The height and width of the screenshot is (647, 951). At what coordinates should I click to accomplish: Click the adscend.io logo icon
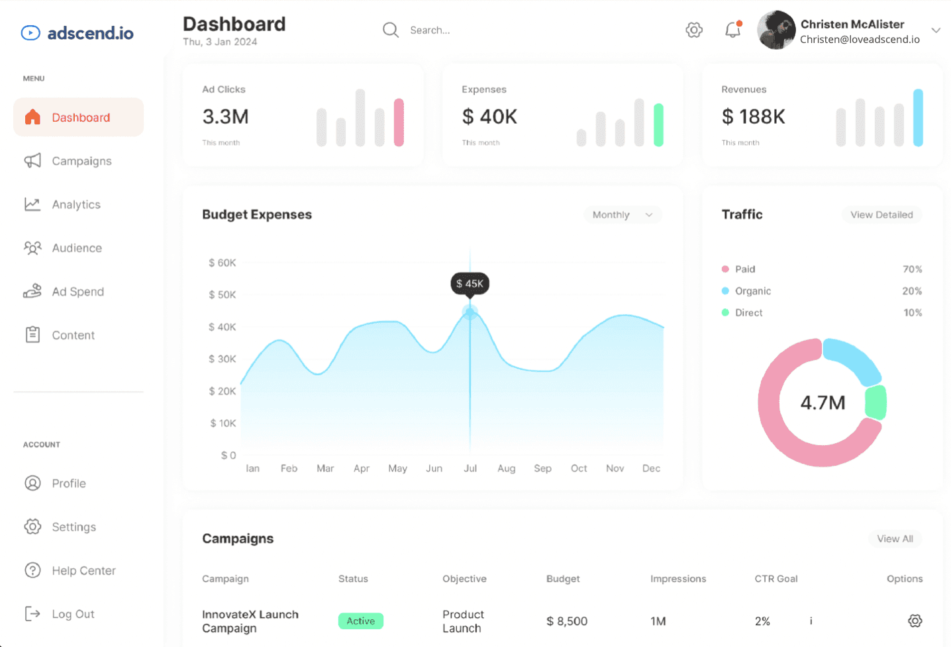(30, 32)
